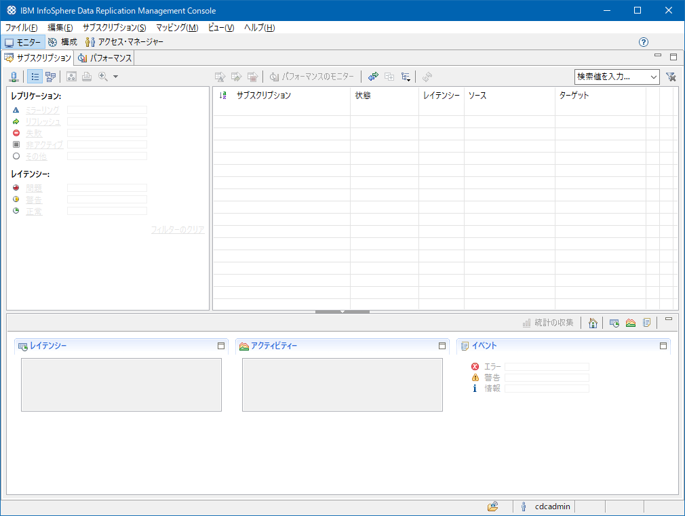The width and height of the screenshot is (685, 516).
Task: Open the ビュー(V) menu
Action: 221,28
